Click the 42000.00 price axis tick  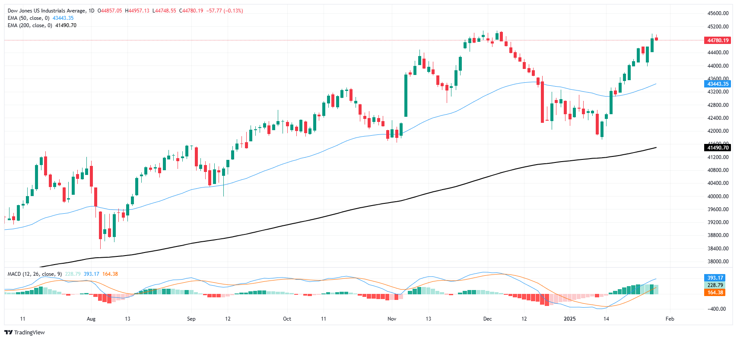click(x=718, y=131)
